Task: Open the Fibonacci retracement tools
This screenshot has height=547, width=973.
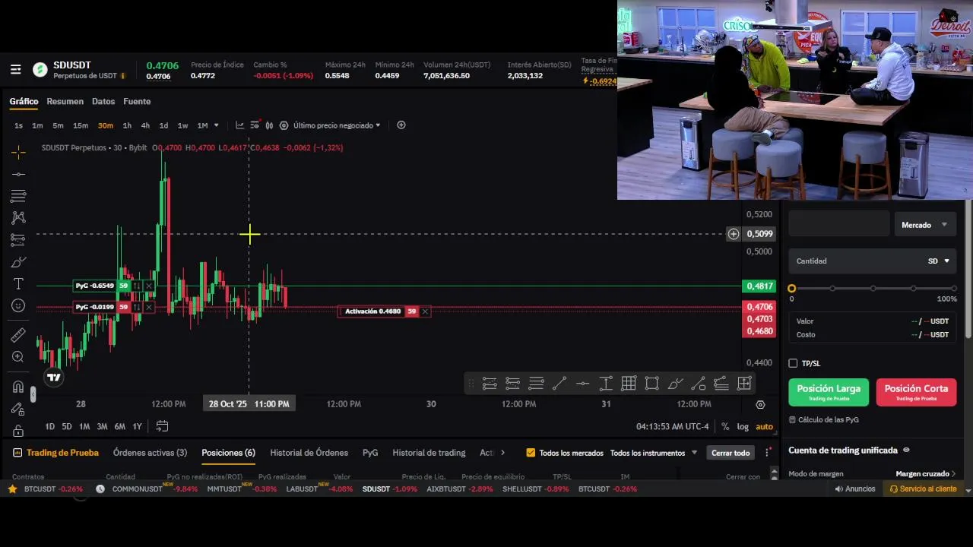Action: pos(18,196)
